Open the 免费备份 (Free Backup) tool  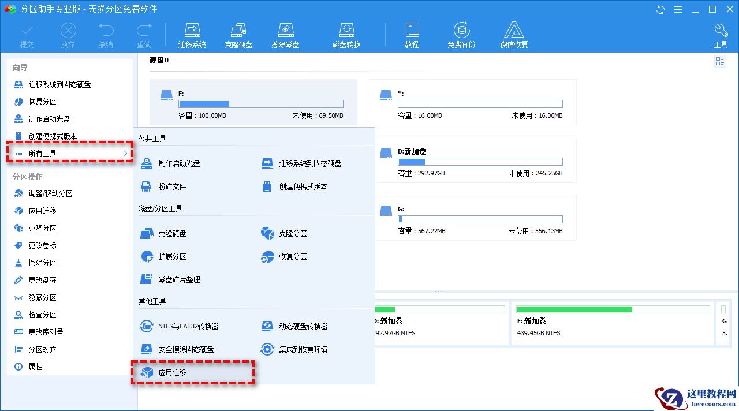(461, 33)
